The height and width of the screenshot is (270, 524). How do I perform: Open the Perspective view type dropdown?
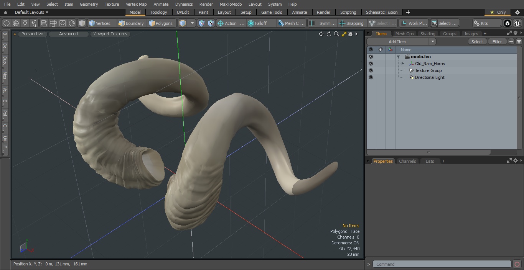point(32,34)
